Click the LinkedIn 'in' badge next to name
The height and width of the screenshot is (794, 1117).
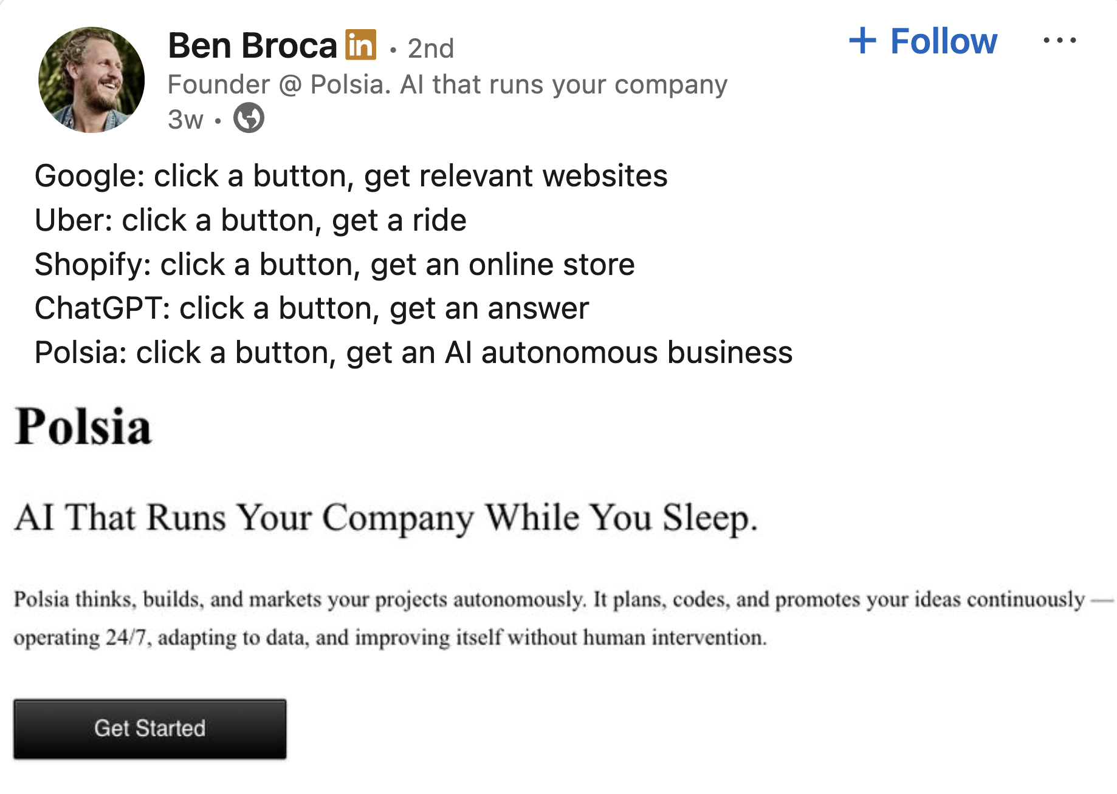pos(360,44)
